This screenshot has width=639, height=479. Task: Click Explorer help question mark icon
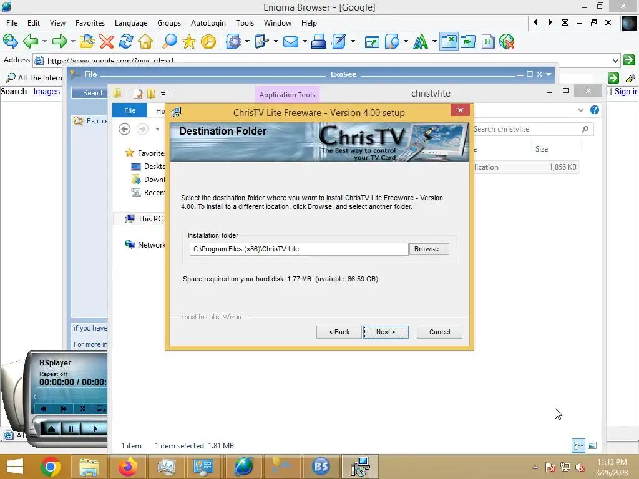coord(595,110)
